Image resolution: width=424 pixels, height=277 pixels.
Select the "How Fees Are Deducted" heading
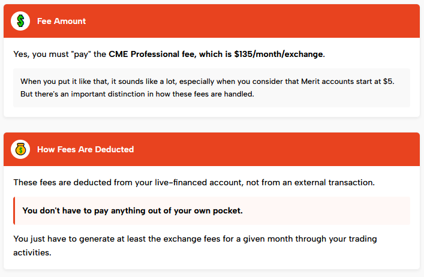[x=85, y=149]
